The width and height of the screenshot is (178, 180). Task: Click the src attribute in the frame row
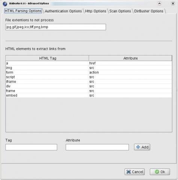click(x=130, y=91)
